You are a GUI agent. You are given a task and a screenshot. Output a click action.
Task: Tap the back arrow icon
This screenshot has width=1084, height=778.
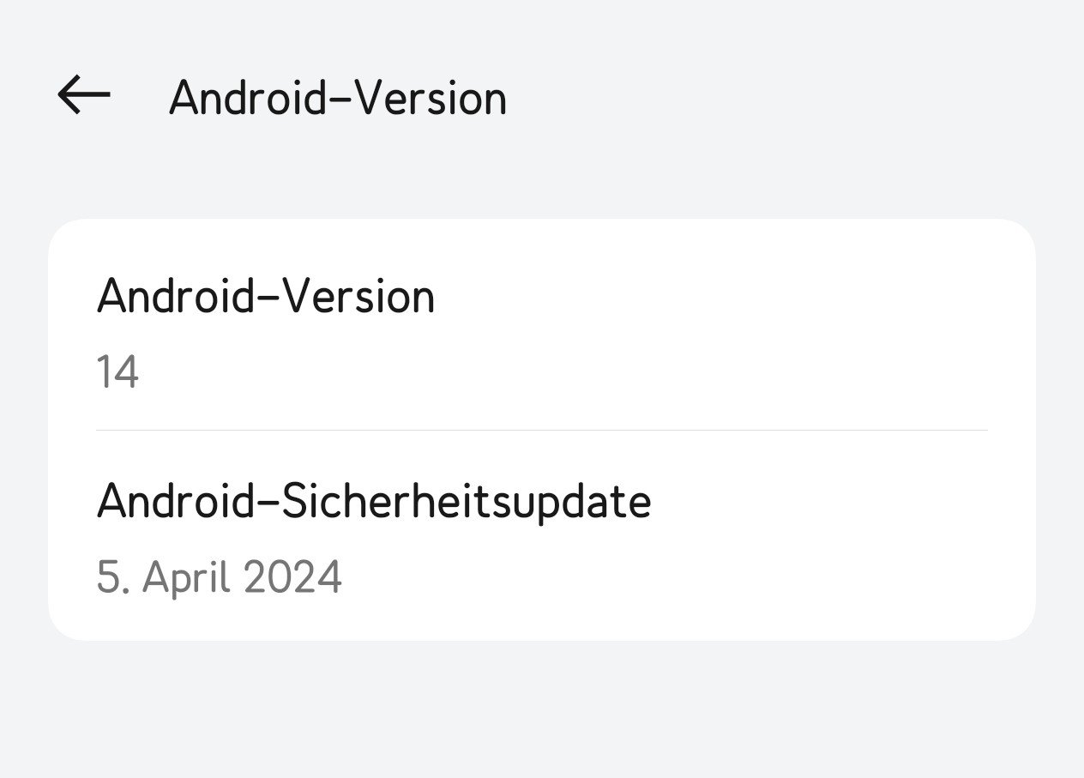pos(84,94)
